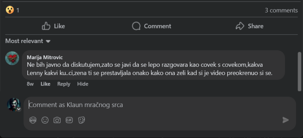The height and width of the screenshot is (138, 303).
Task: Open the avatar sticker picker icon
Action: [33, 120]
